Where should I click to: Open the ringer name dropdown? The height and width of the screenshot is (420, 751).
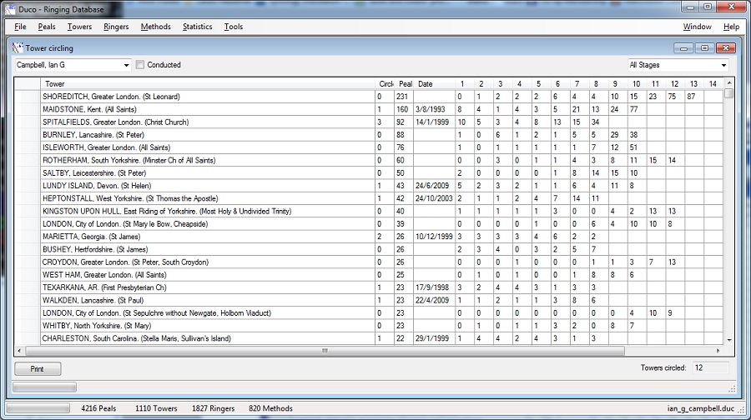click(127, 65)
